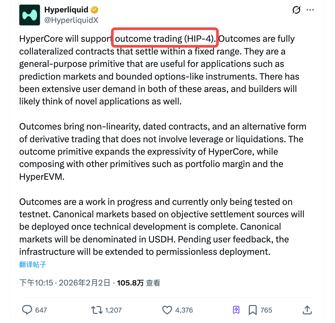Toggle the bookmark ribbon icon
This screenshot has height=323, width=335.
[x=252, y=310]
